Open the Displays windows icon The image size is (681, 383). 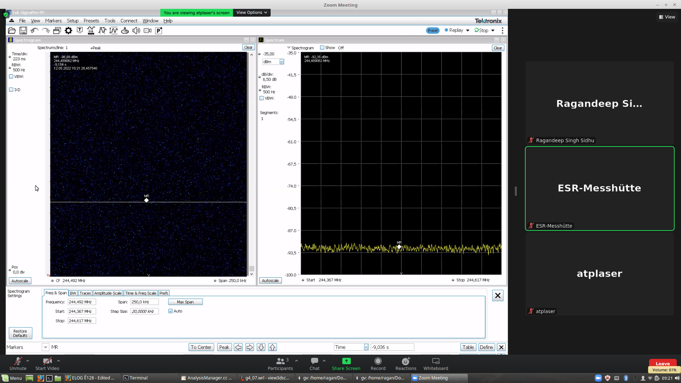pyautogui.click(x=57, y=30)
